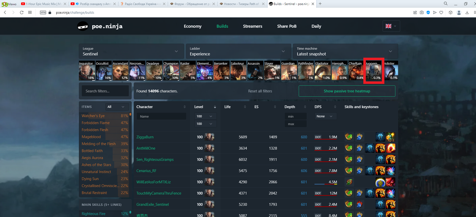476x217 pixels.
Task: Filter builds by Gladiator class portrait
Action: (x=322, y=70)
